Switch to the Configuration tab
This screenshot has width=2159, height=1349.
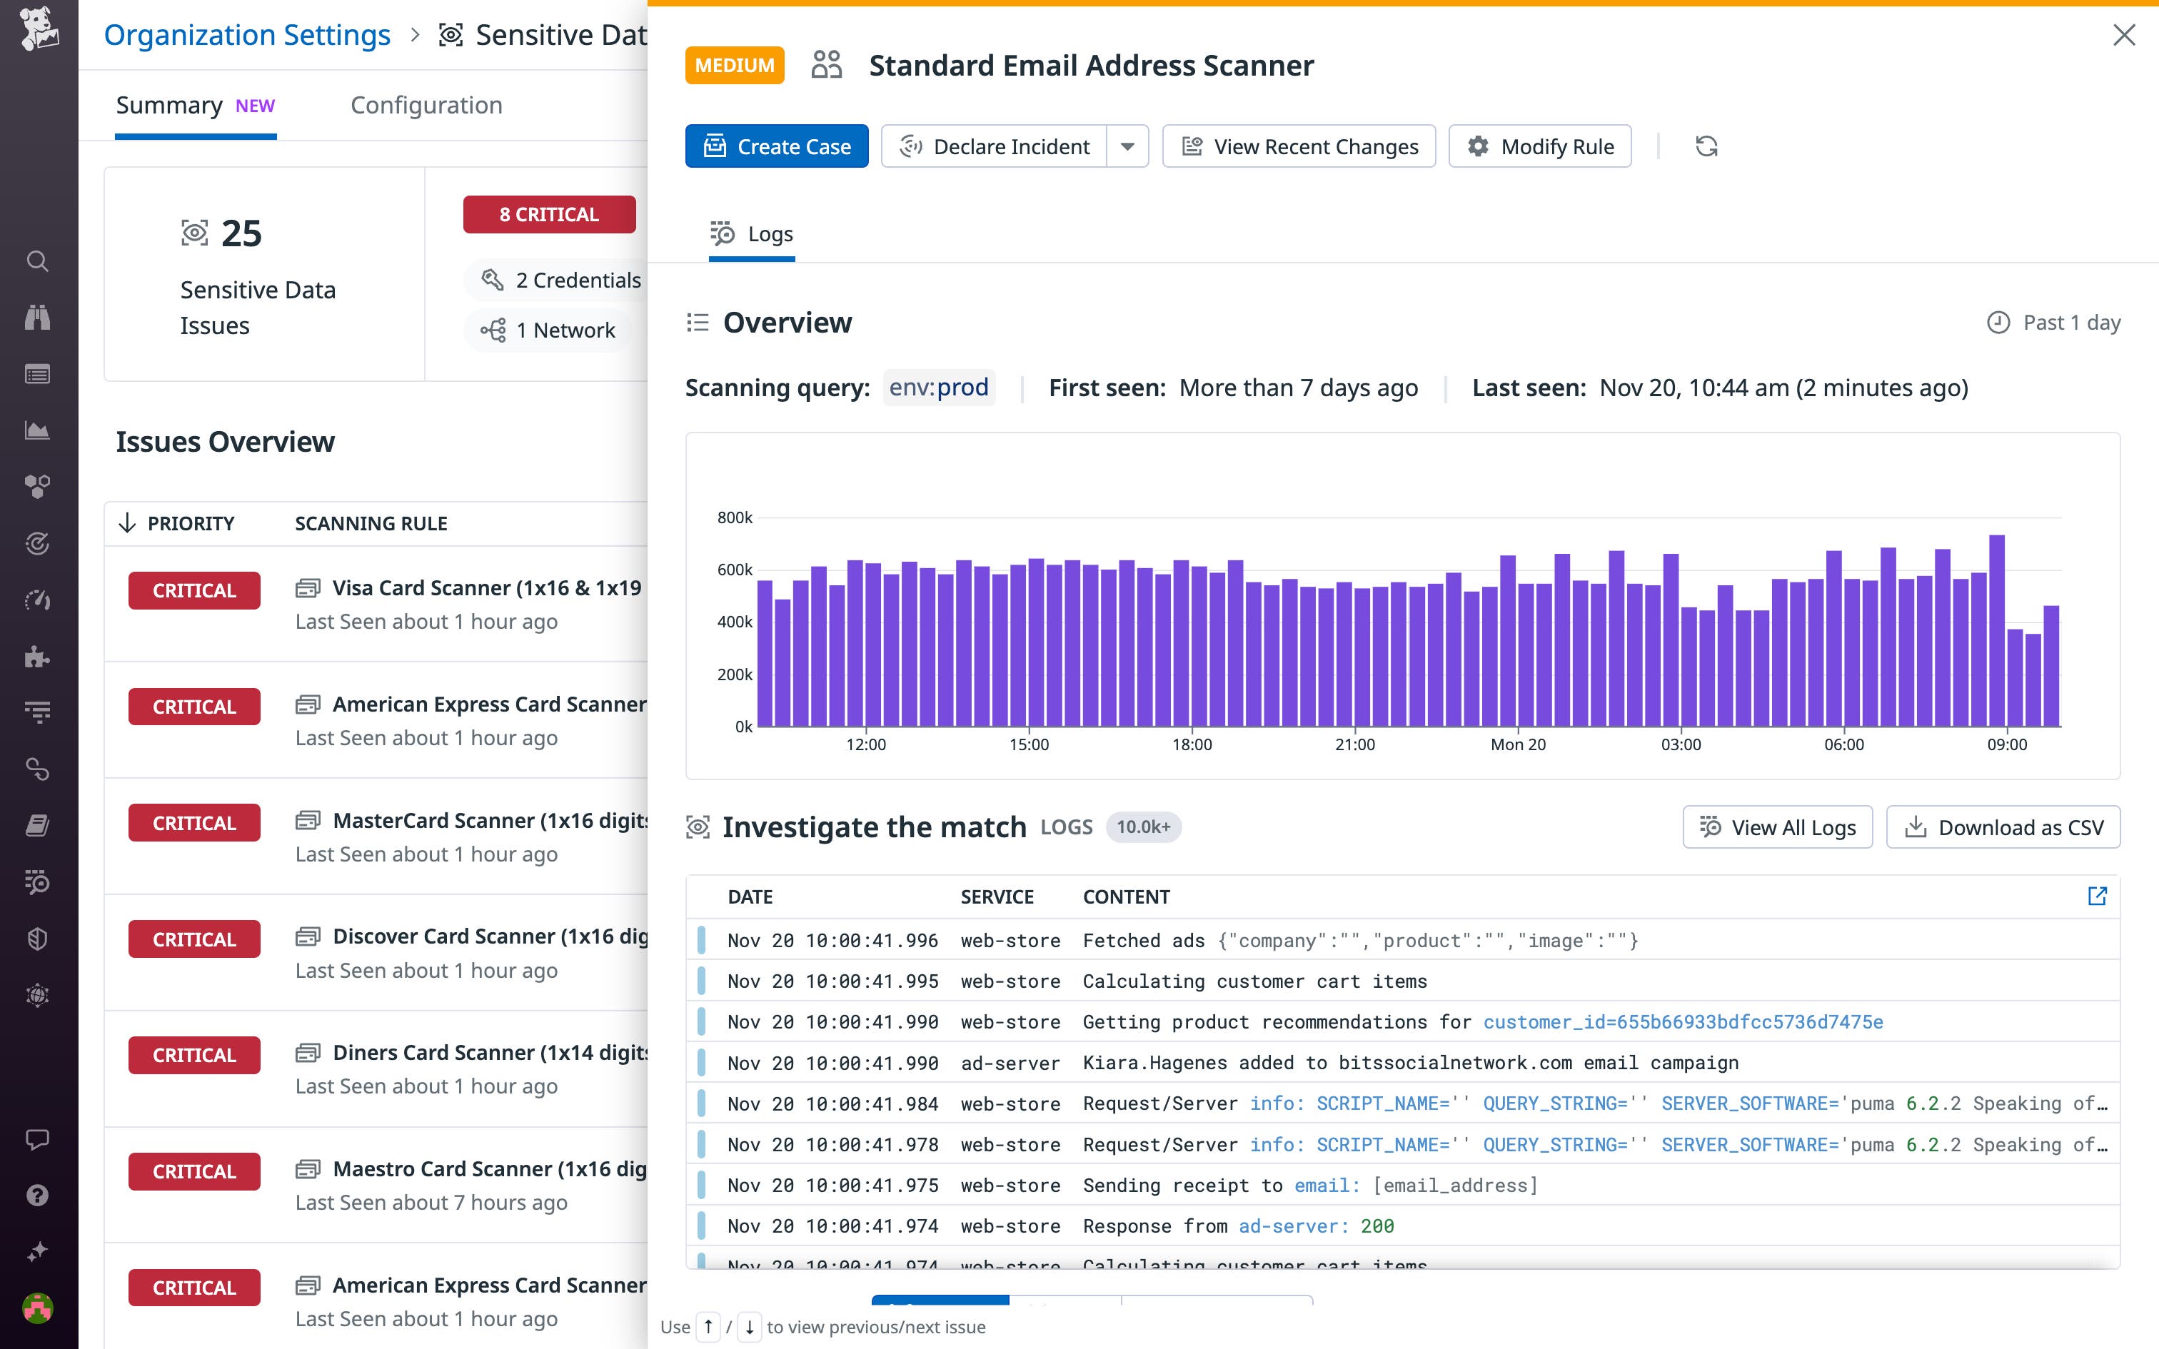point(426,104)
